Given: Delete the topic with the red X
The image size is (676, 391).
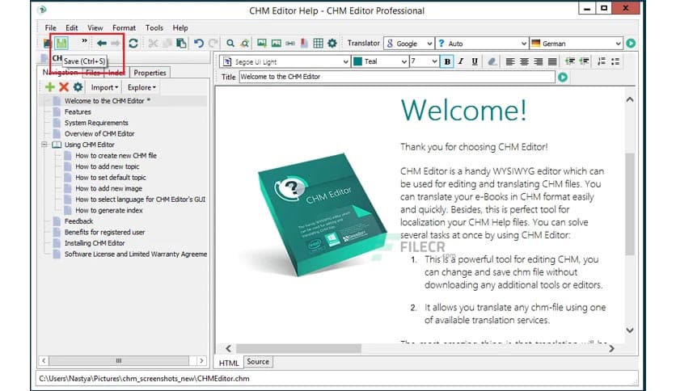Looking at the screenshot, I should coord(64,87).
